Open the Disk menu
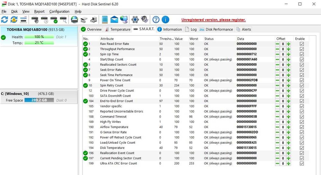 pos(14,12)
